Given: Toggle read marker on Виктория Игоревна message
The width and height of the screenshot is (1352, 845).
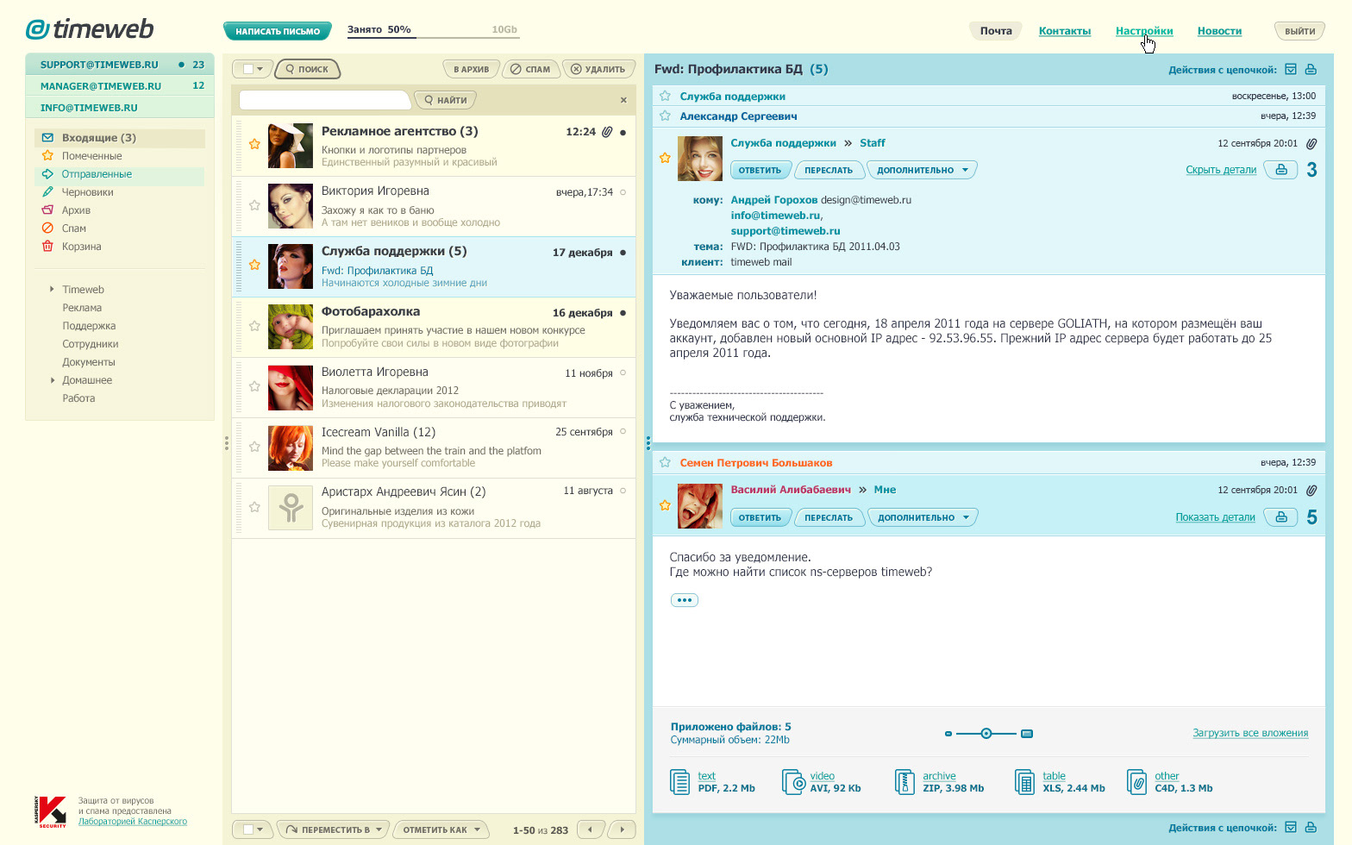Looking at the screenshot, I should tap(623, 192).
